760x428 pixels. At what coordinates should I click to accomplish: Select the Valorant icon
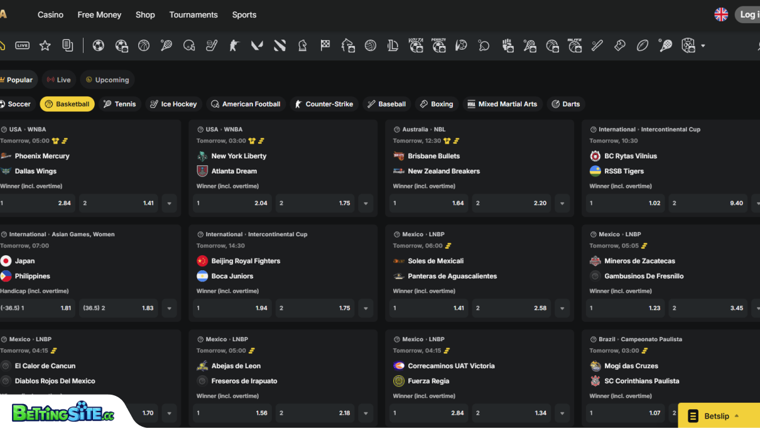[257, 45]
